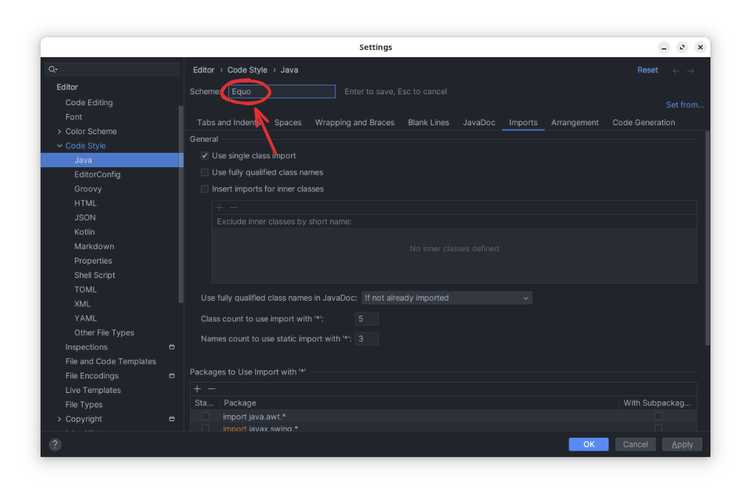Click the Apply button
Image resolution: width=751 pixels, height=501 pixels.
(x=682, y=445)
